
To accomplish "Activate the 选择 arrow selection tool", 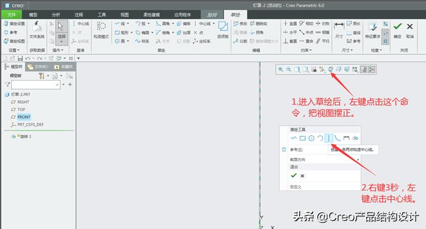I will 62,32.
